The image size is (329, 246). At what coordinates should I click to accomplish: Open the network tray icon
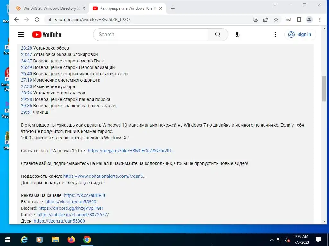coord(280,240)
